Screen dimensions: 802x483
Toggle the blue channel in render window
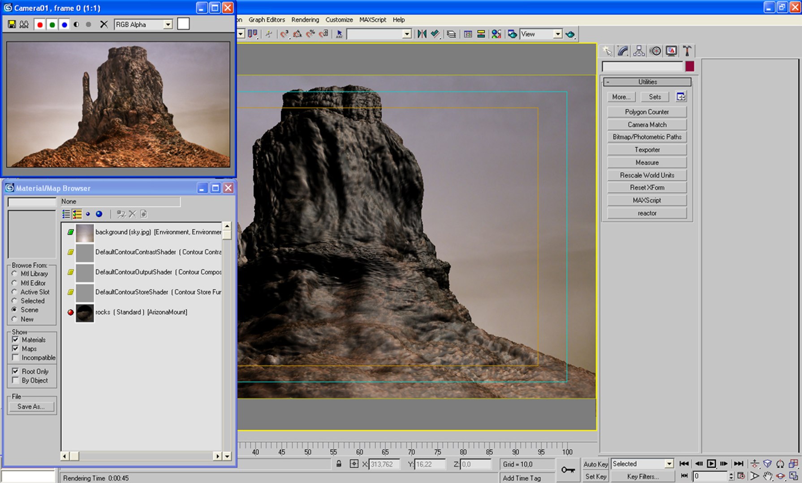click(64, 25)
